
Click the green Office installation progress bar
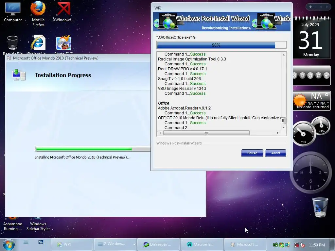pos(93,149)
